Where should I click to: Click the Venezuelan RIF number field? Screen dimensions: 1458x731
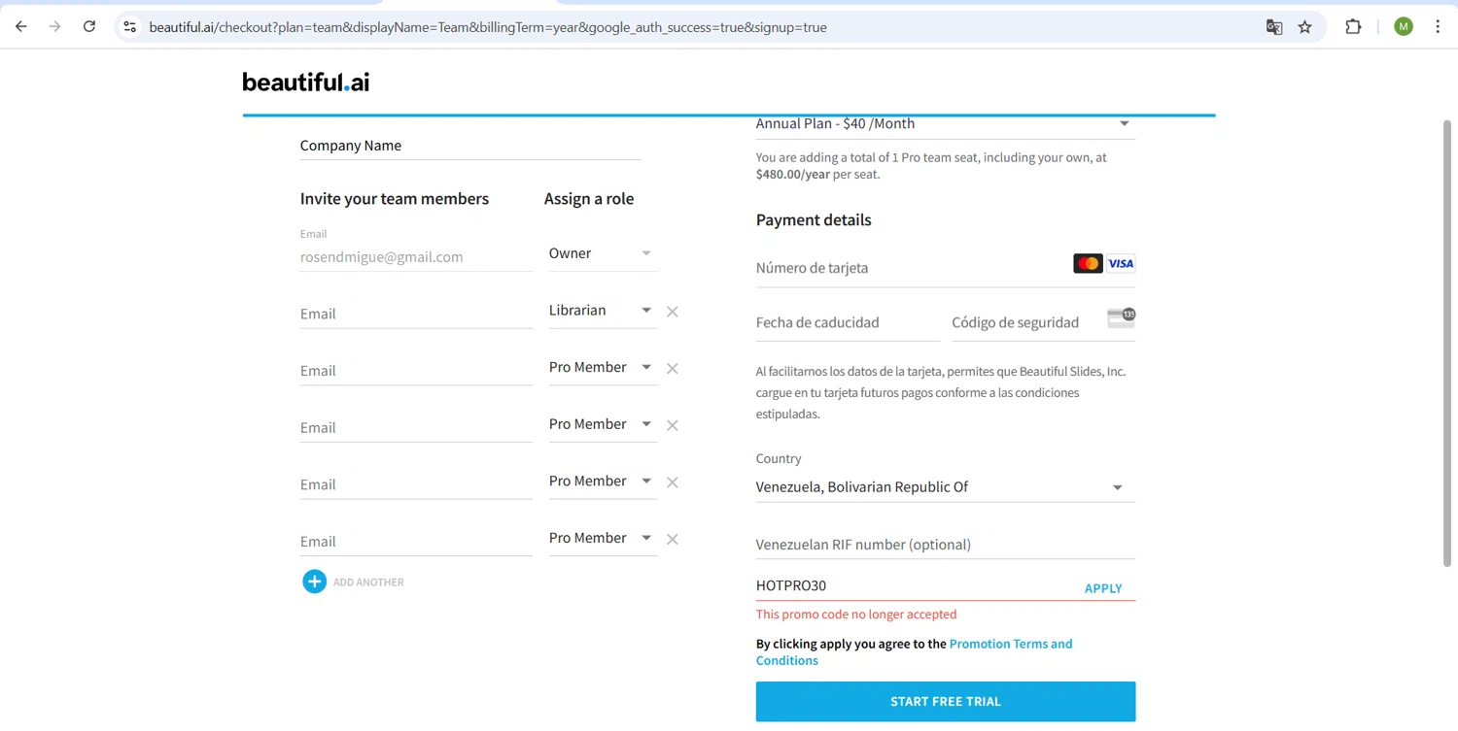945,545
